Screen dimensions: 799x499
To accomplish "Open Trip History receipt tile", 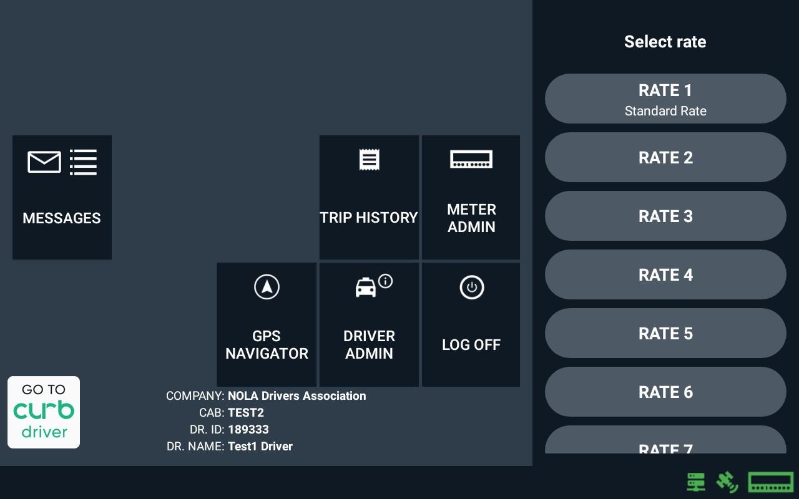I will [x=369, y=197].
